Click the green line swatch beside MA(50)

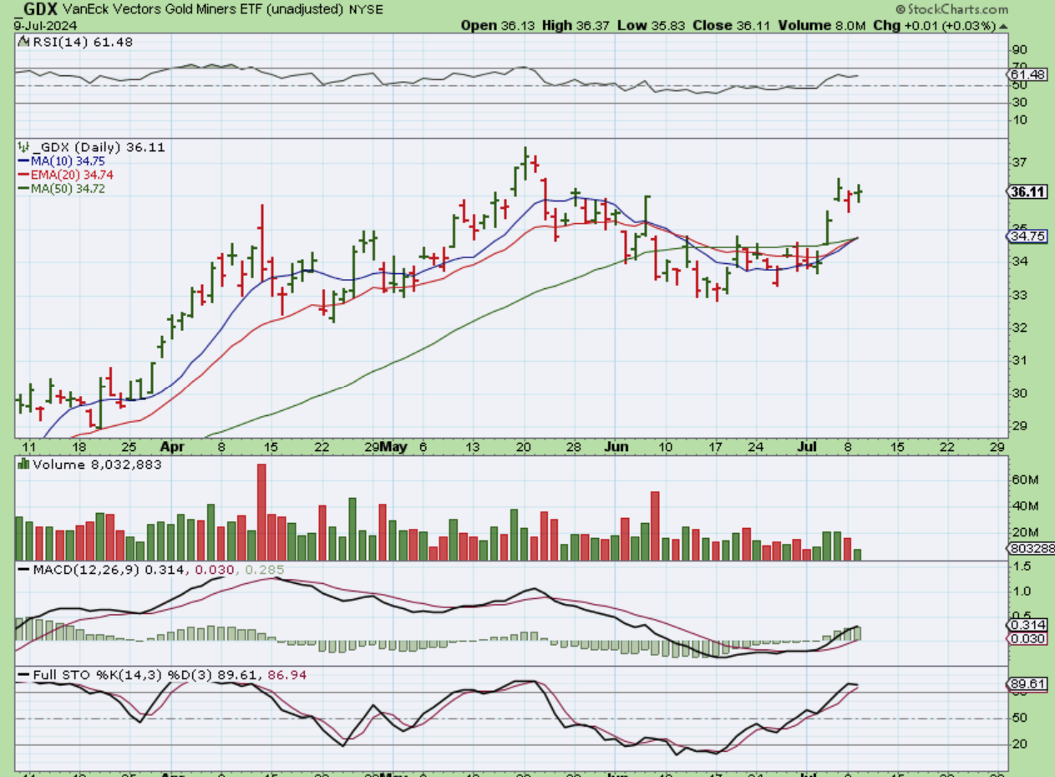[x=23, y=189]
